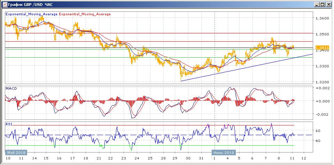Viewport: 334px width, 165px height.
Task: Click the 60 level on RSI axis
Action: tap(318, 131)
